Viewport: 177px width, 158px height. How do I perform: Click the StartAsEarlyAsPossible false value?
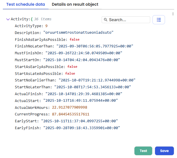pos(72,67)
